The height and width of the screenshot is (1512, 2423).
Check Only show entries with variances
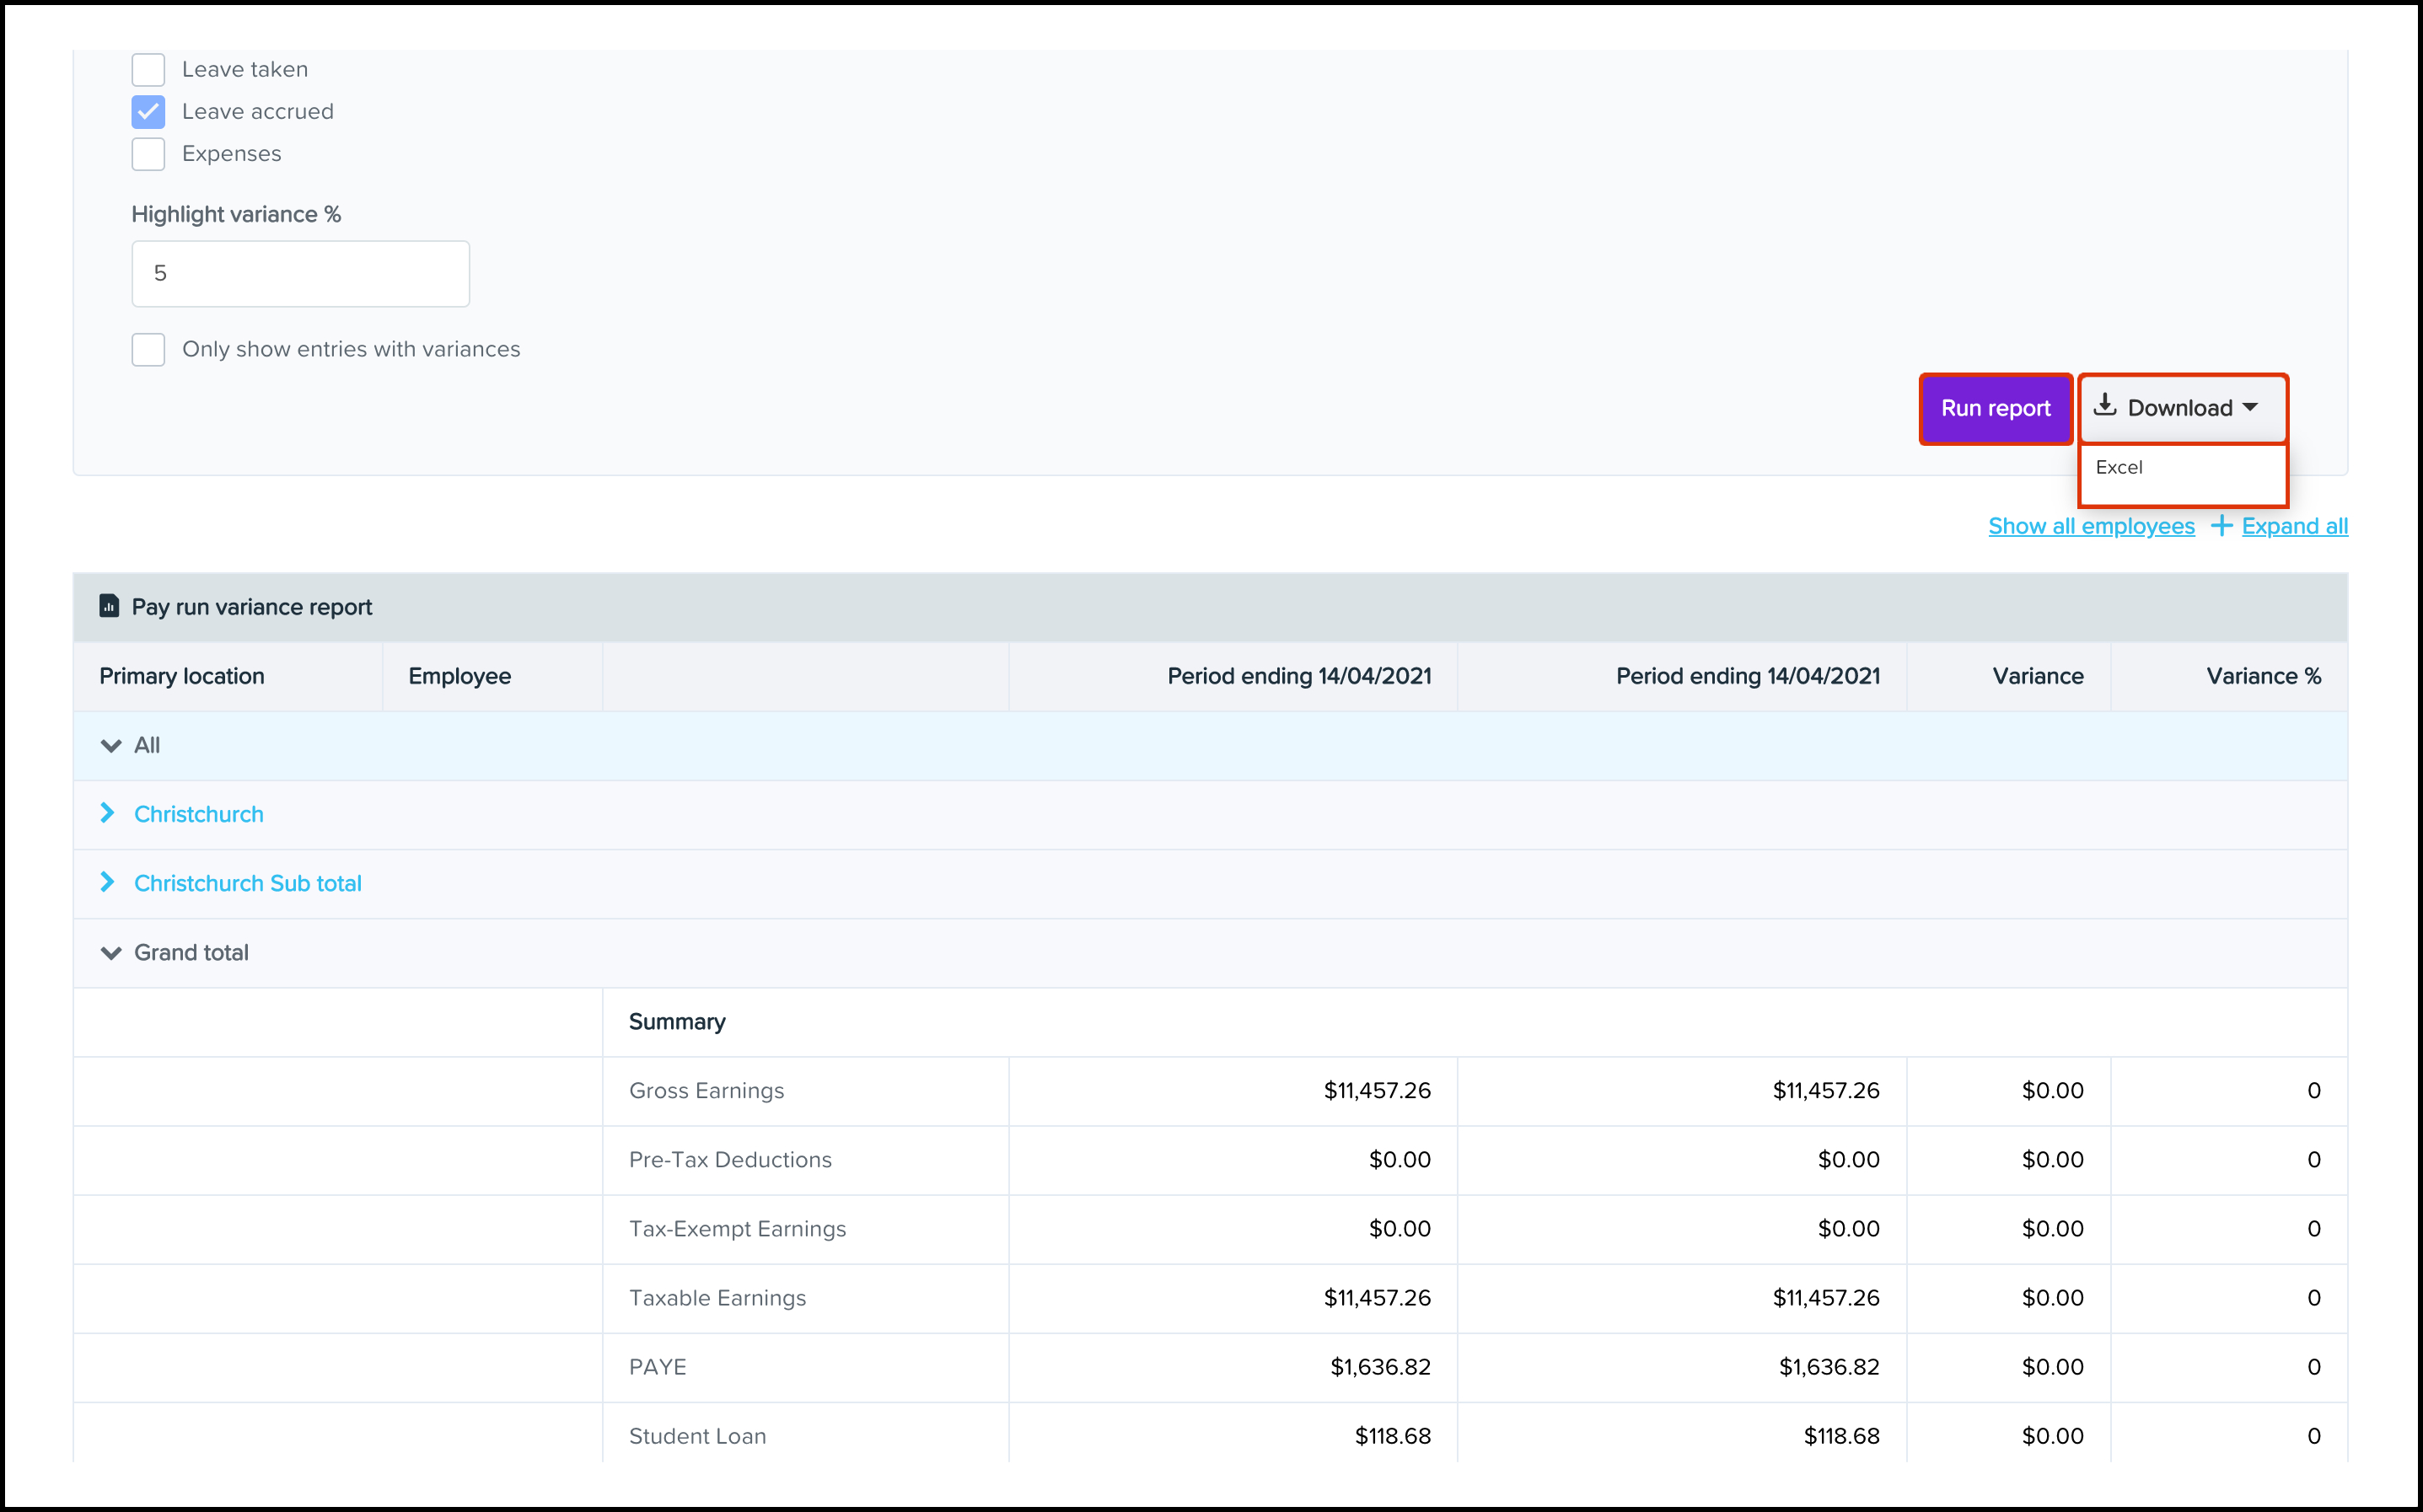coord(148,350)
